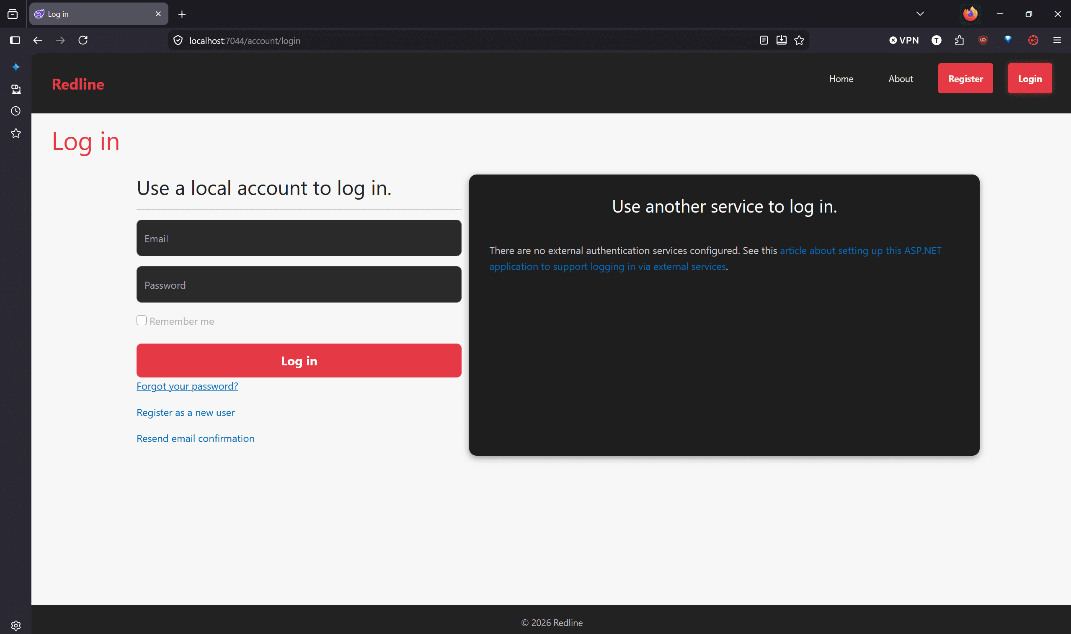Click the address bar URL
Viewport: 1071px width, 634px height.
tap(245, 41)
